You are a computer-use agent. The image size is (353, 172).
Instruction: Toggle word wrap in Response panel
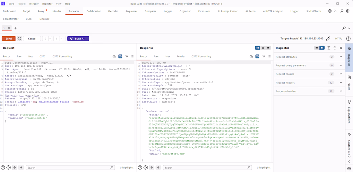pos(258,56)
